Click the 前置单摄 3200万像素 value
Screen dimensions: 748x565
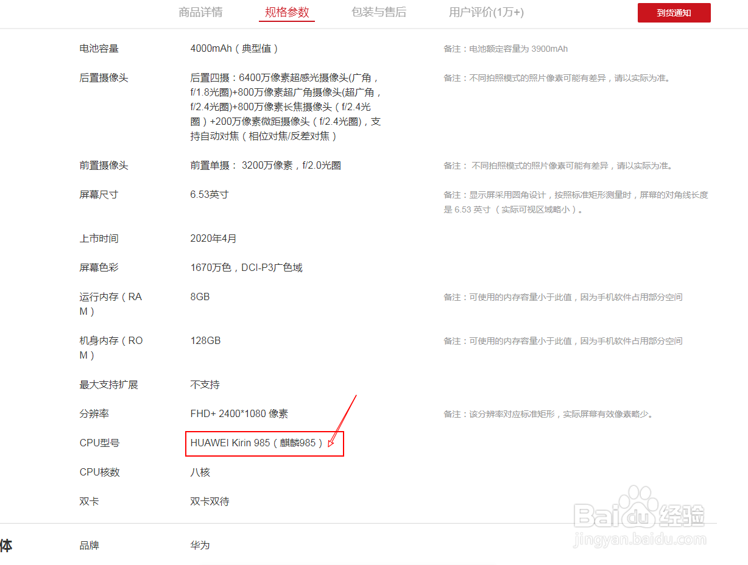[266, 166]
